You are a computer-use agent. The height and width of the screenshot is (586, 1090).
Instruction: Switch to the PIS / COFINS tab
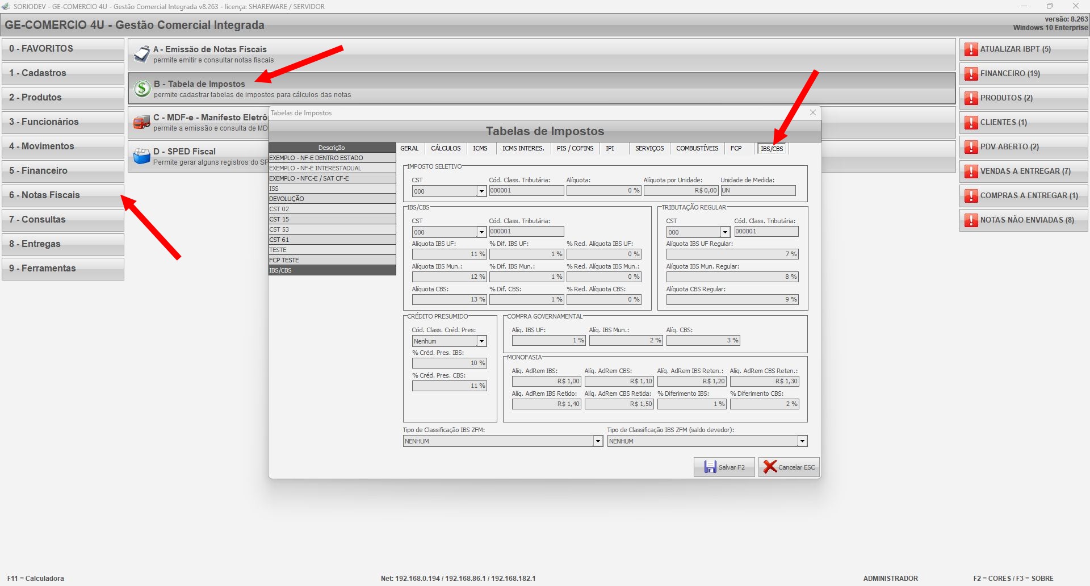click(575, 149)
